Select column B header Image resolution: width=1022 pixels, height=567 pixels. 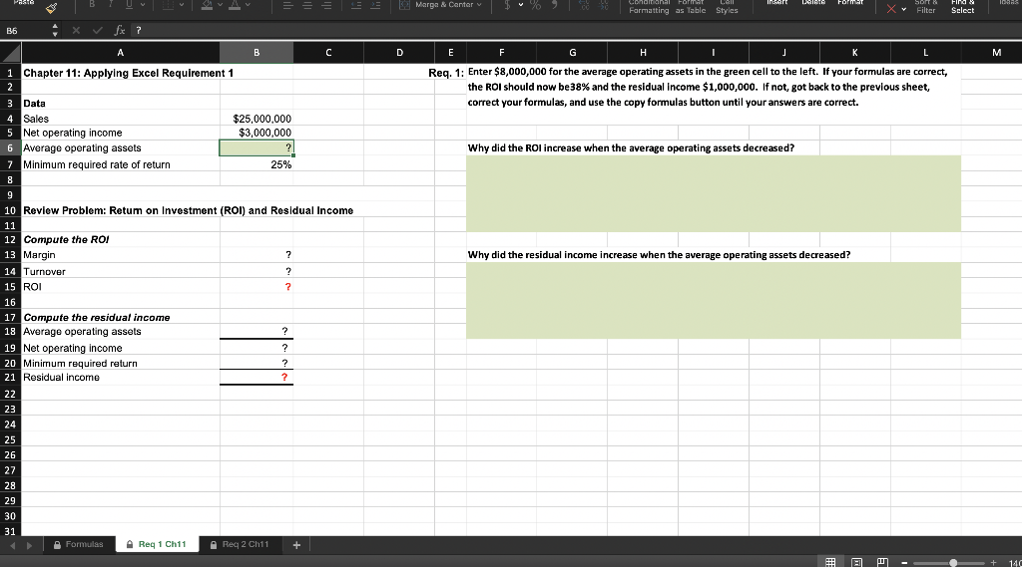(256, 52)
